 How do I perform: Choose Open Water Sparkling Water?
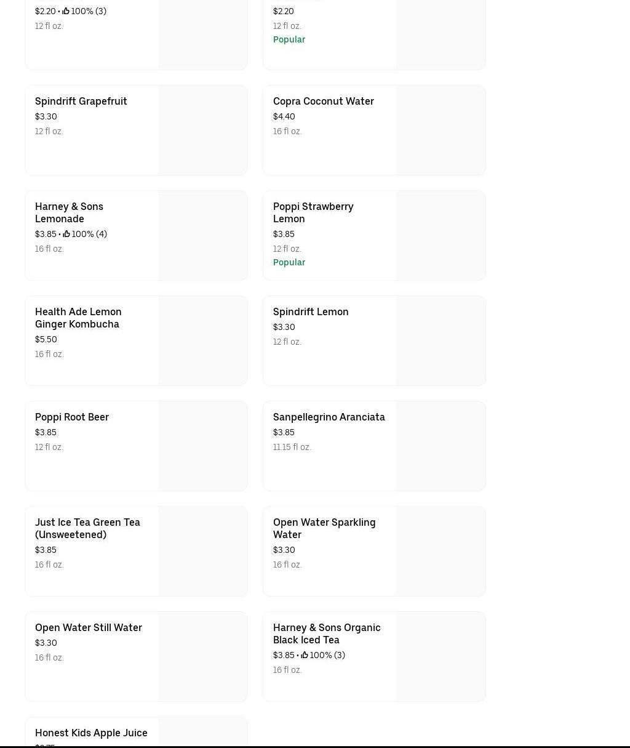click(324, 528)
